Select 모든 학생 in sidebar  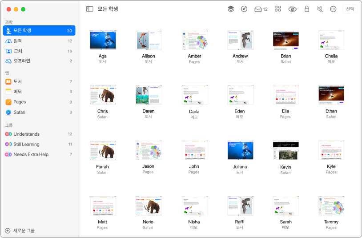click(x=39, y=30)
